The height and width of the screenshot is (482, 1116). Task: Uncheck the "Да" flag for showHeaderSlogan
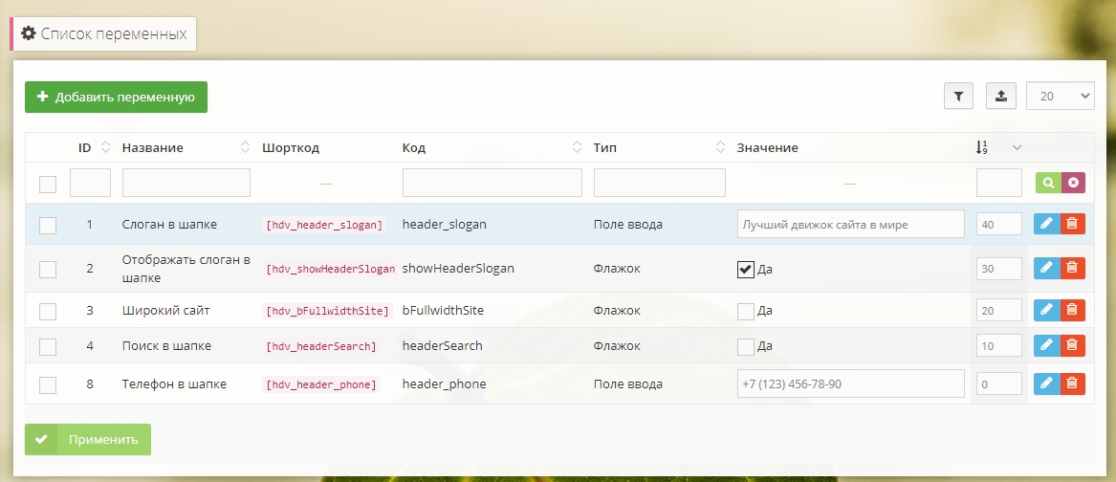(x=746, y=269)
